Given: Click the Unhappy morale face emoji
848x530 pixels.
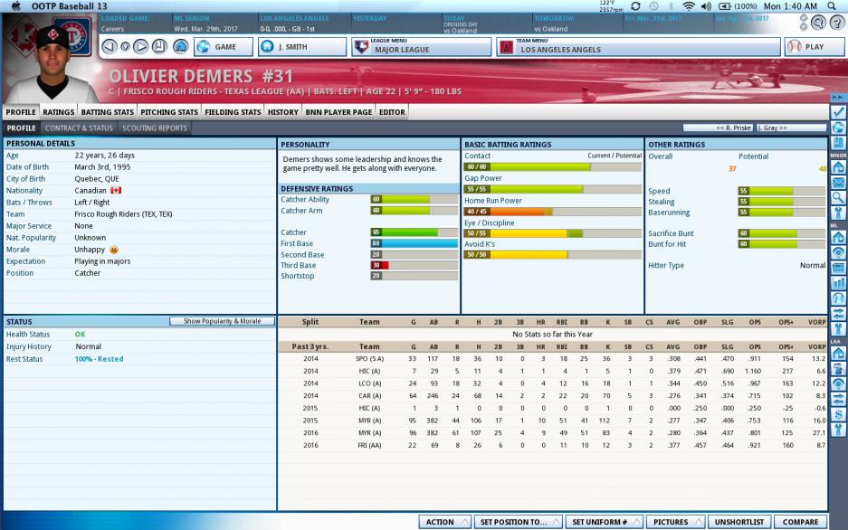Looking at the screenshot, I should (x=113, y=250).
